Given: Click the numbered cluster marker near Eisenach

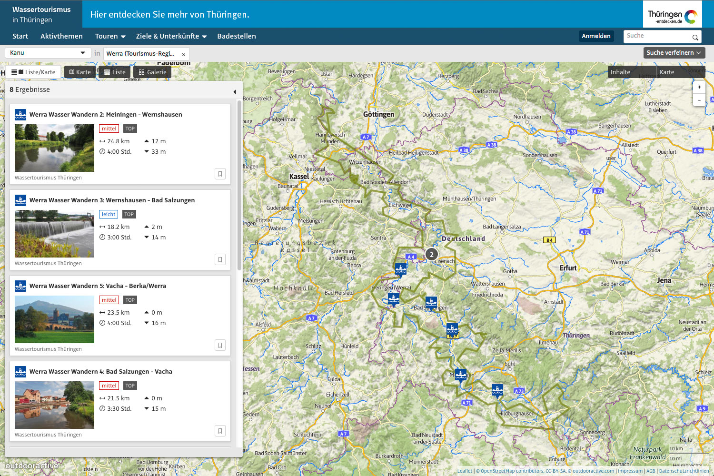Looking at the screenshot, I should (431, 254).
